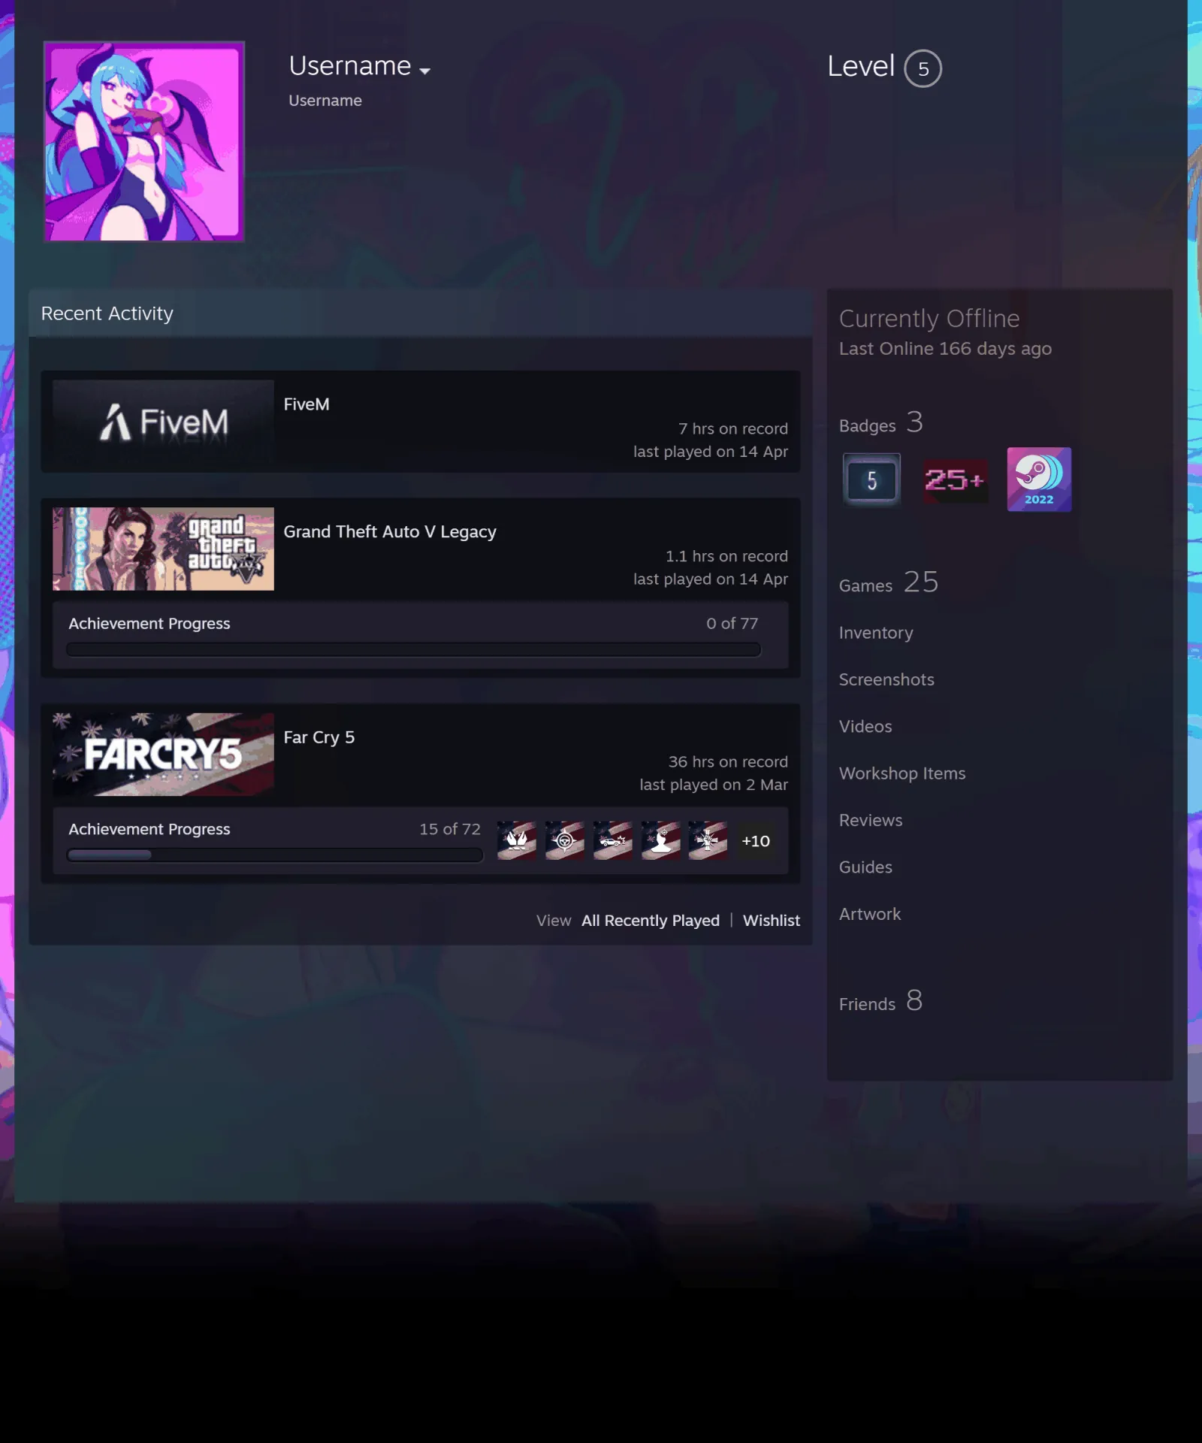Expand the Username dropdown arrow

tap(425, 71)
